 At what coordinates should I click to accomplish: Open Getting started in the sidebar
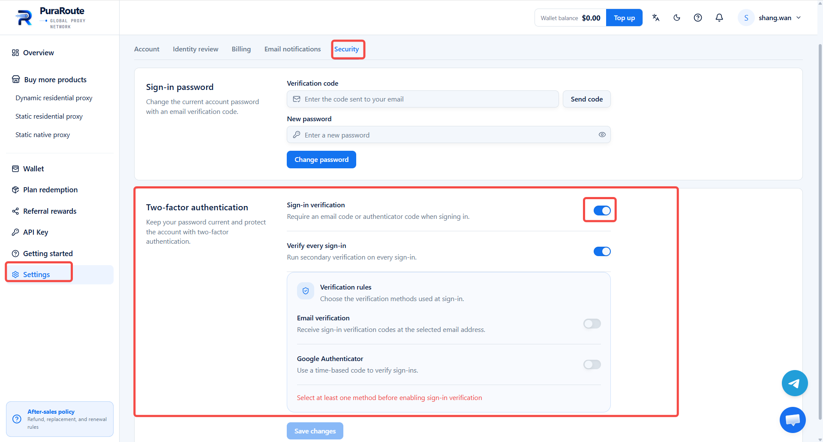point(60,254)
